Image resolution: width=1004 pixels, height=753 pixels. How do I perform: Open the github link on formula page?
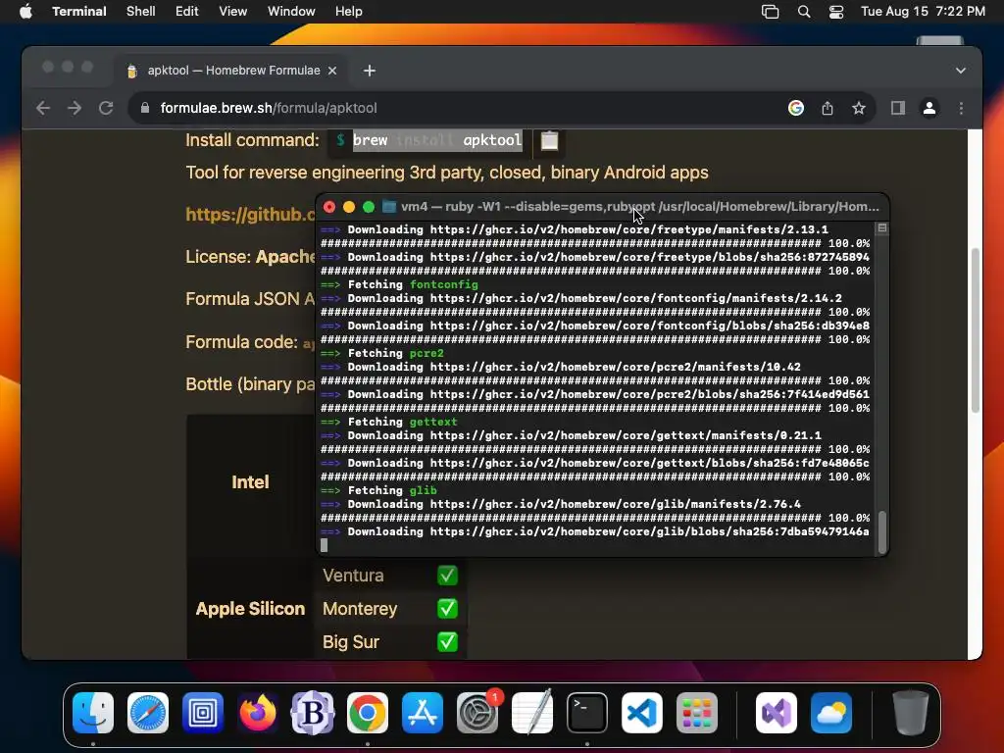point(250,215)
